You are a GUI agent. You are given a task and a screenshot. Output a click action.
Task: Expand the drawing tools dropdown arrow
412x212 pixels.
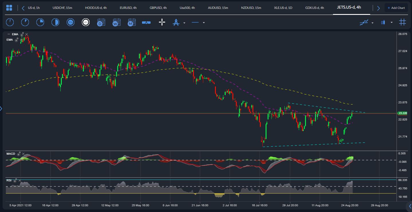click(184, 23)
